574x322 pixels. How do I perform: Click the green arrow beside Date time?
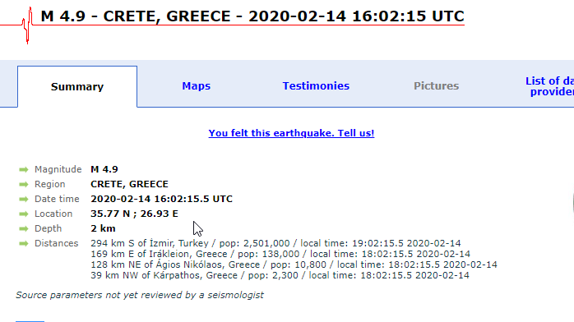[24, 199]
